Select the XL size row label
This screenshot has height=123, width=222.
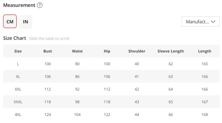point(18,76)
